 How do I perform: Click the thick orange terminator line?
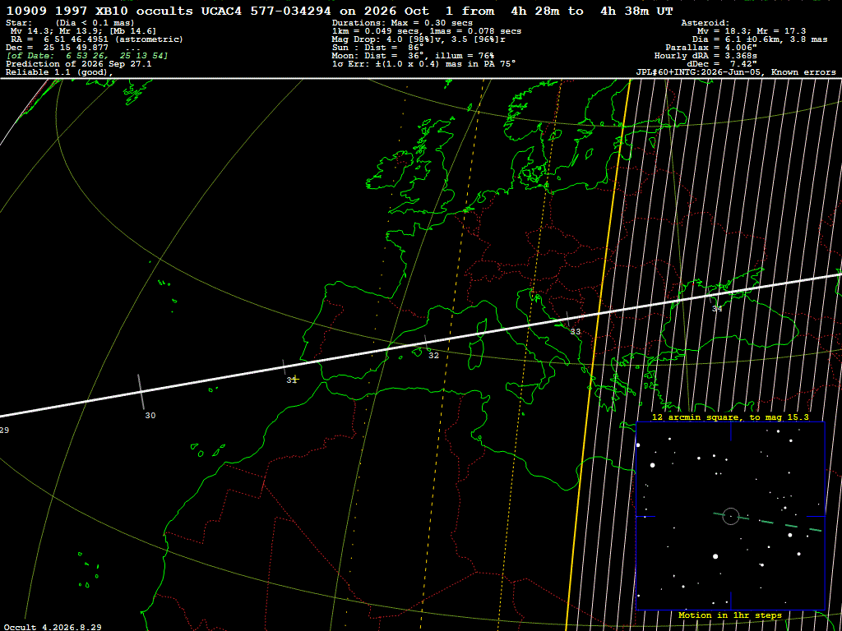tap(599, 354)
